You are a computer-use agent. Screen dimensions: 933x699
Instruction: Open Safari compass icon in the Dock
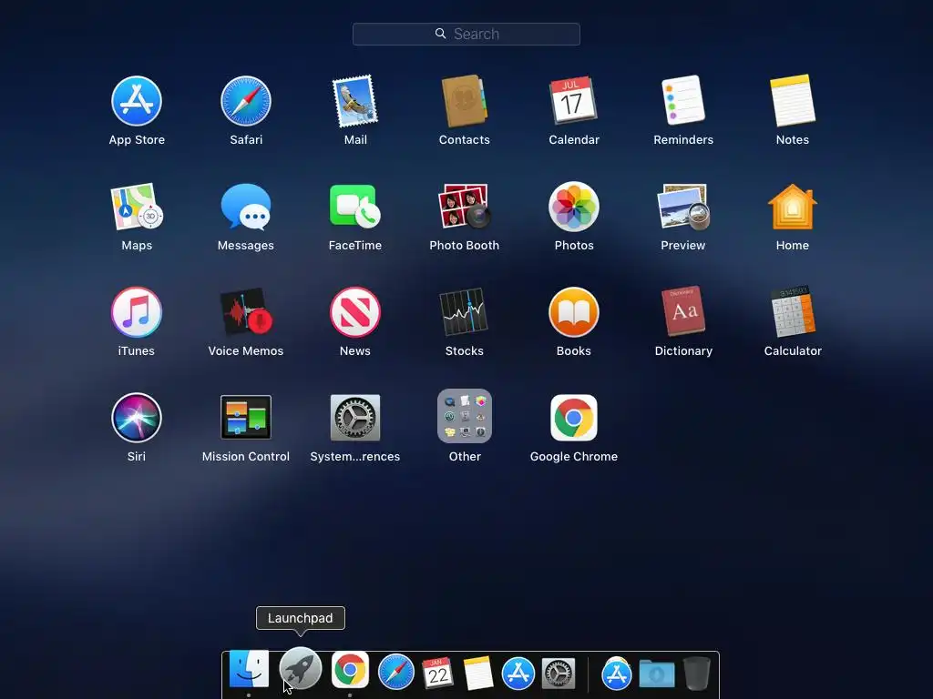[396, 672]
